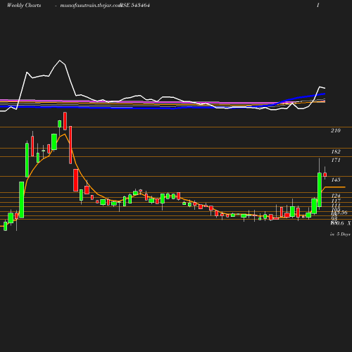The width and height of the screenshot is (352, 352).
Task: Click the 210 price level label
Action: [x=336, y=130]
